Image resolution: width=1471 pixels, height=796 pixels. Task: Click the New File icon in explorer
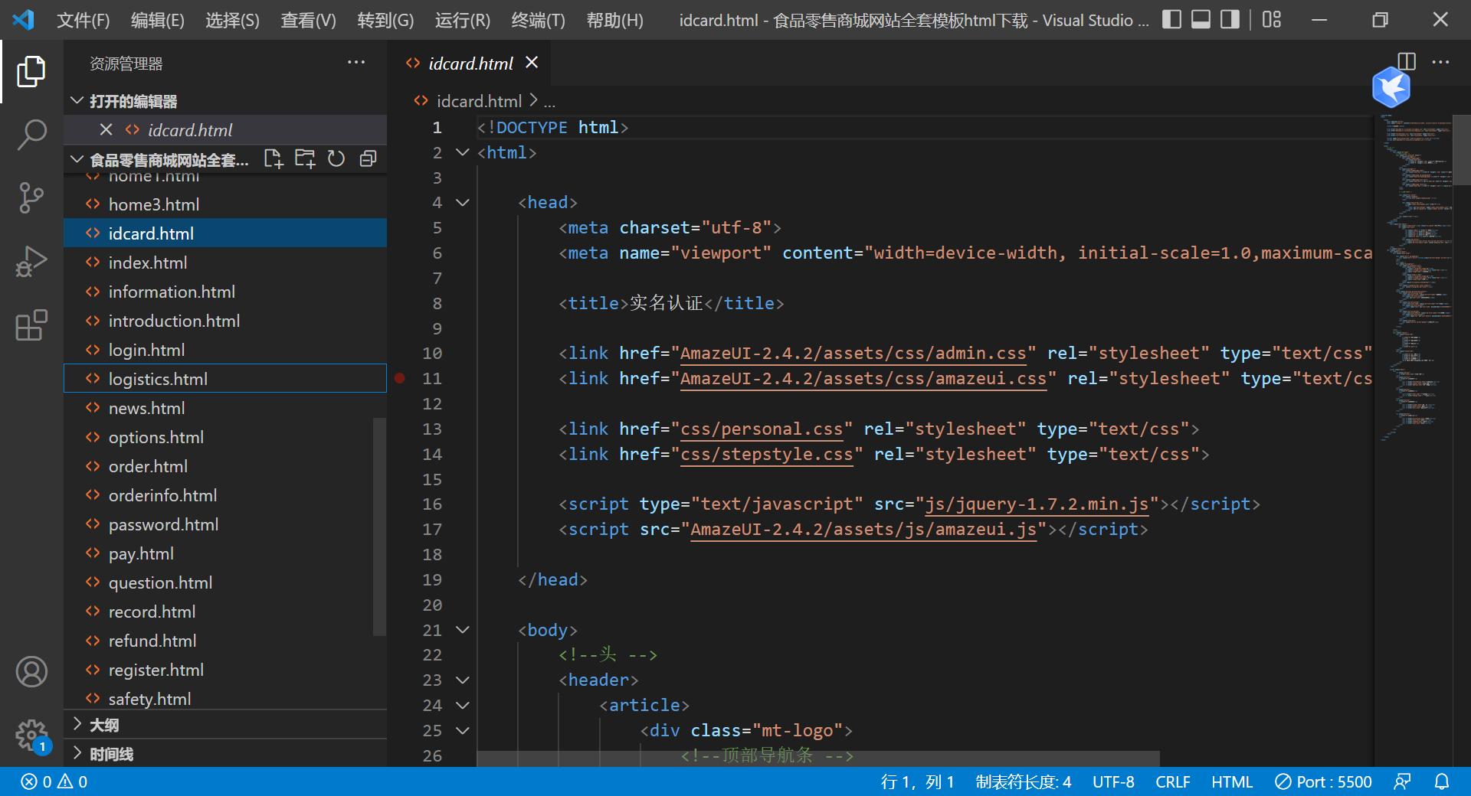point(274,158)
